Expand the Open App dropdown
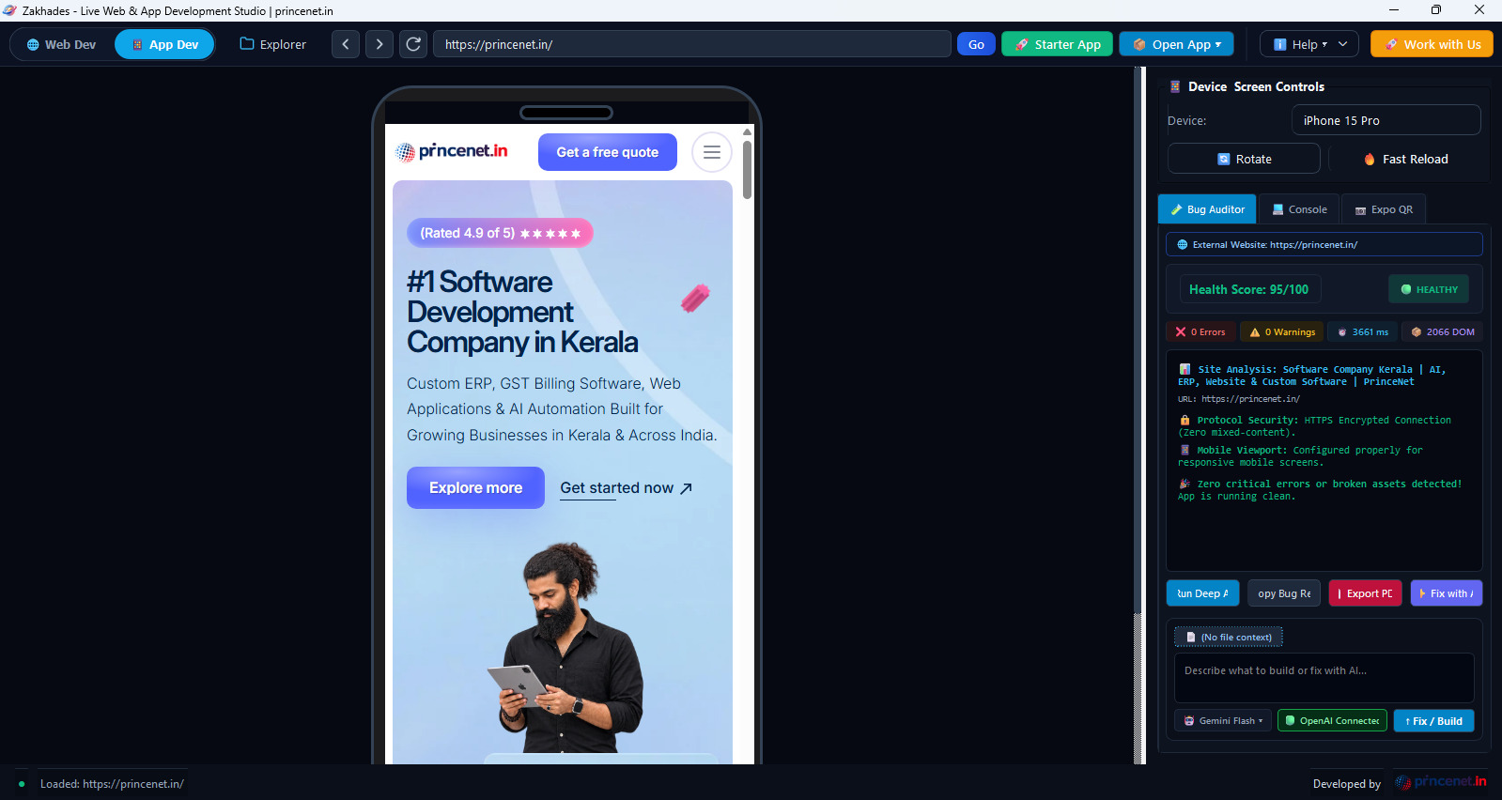Image resolution: width=1502 pixels, height=800 pixels. click(1176, 44)
